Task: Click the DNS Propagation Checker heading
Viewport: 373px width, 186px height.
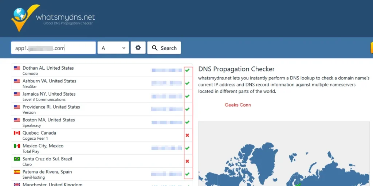Action: [236, 69]
